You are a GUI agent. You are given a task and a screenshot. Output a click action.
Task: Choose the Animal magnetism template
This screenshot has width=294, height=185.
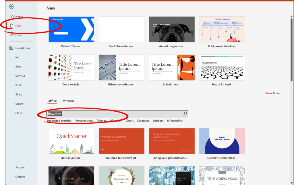click(172, 29)
